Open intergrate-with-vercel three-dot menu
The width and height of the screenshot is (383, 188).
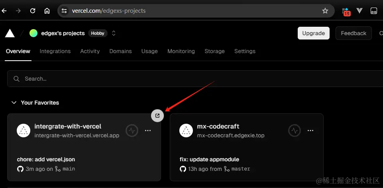pyautogui.click(x=148, y=131)
